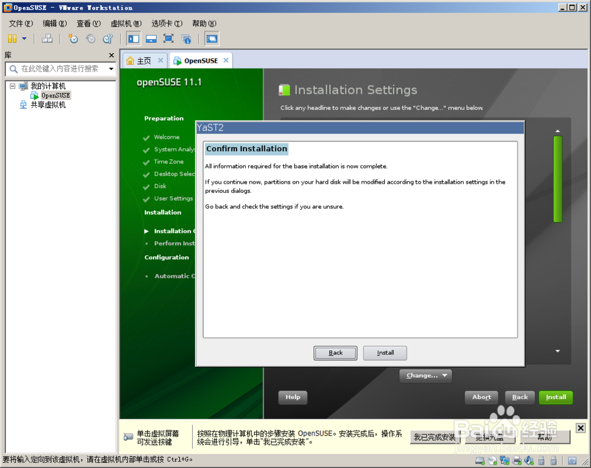Open the 文件 (File) menu
The height and width of the screenshot is (468, 591).
(21, 24)
